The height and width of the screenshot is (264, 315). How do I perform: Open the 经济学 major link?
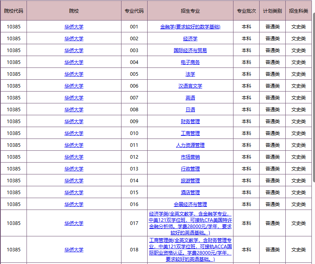click(190, 38)
